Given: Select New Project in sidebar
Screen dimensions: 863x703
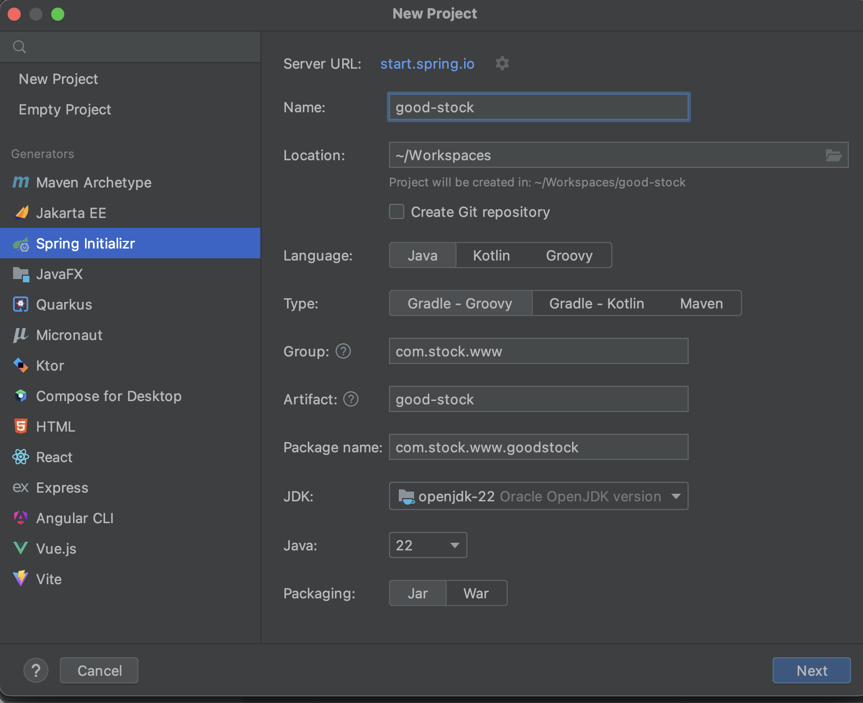Looking at the screenshot, I should 58,79.
